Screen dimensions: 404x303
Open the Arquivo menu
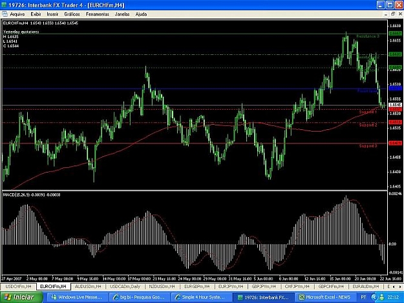point(17,14)
